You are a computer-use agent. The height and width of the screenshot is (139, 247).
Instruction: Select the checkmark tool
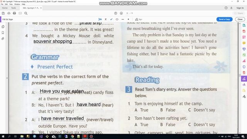112,19
